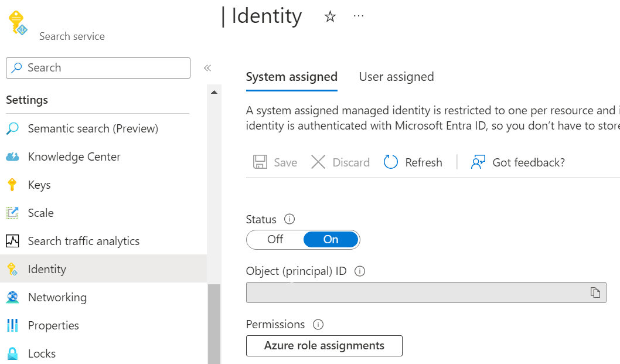Screen dimensions: 620x364
Task: Click the Permissions info icon
Action: [x=318, y=324]
